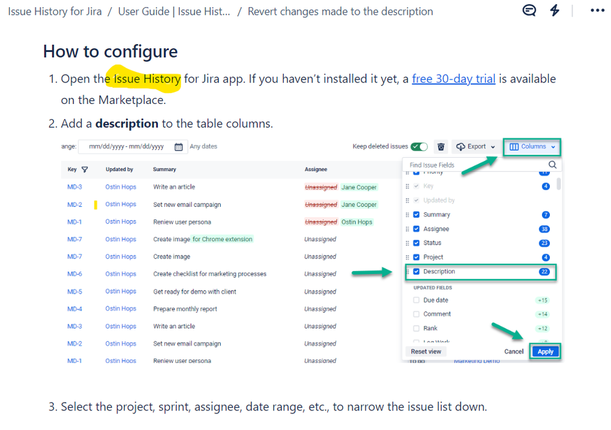Uncheck the Assignee column checkbox
The height and width of the screenshot is (430, 611).
click(416, 229)
